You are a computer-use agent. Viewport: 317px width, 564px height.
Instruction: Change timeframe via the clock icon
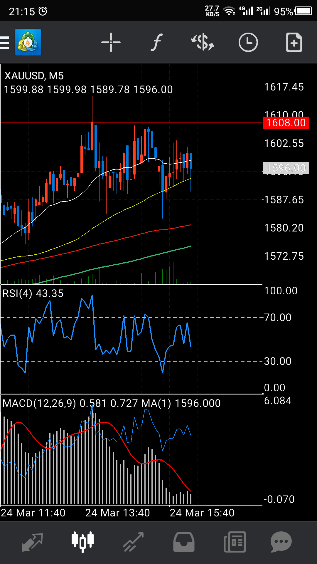pyautogui.click(x=248, y=43)
